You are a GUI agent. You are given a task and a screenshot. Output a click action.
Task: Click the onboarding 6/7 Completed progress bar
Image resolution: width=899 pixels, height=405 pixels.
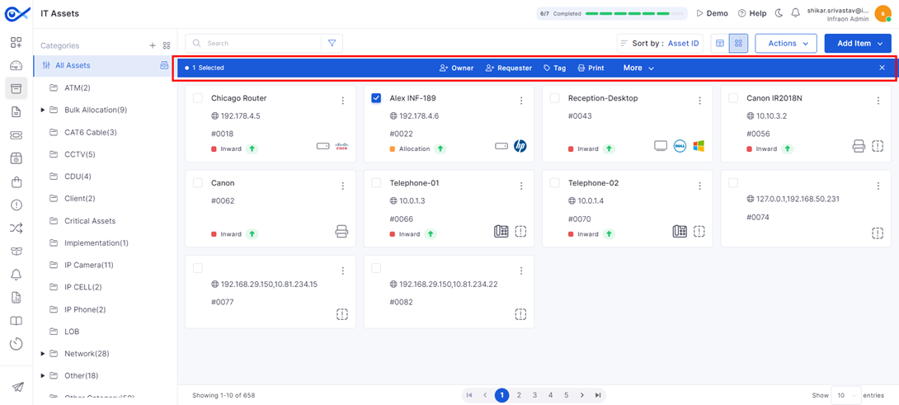tap(610, 14)
